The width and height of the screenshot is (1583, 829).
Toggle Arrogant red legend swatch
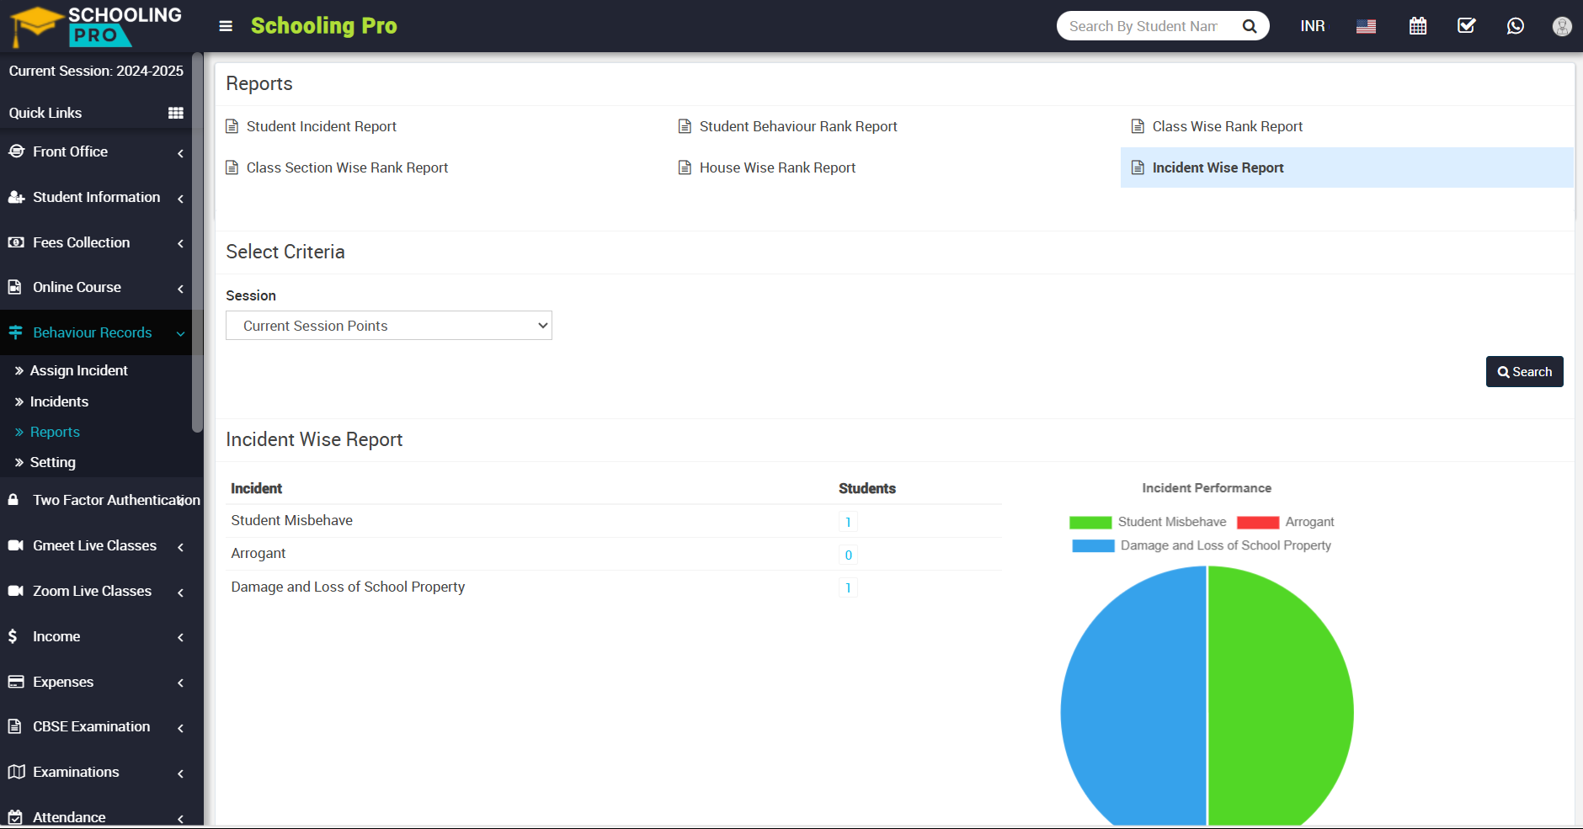pos(1258,523)
